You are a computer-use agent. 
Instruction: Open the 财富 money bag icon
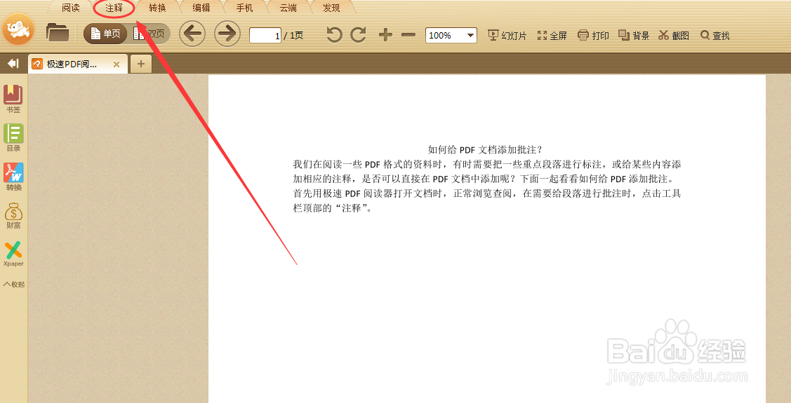(x=13, y=216)
